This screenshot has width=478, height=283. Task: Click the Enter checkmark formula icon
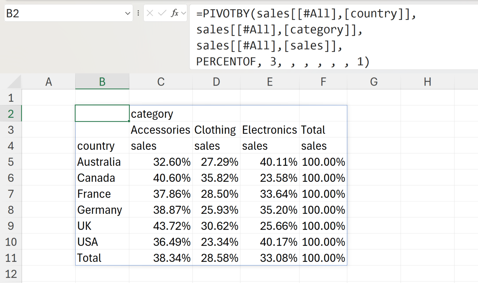click(x=162, y=13)
